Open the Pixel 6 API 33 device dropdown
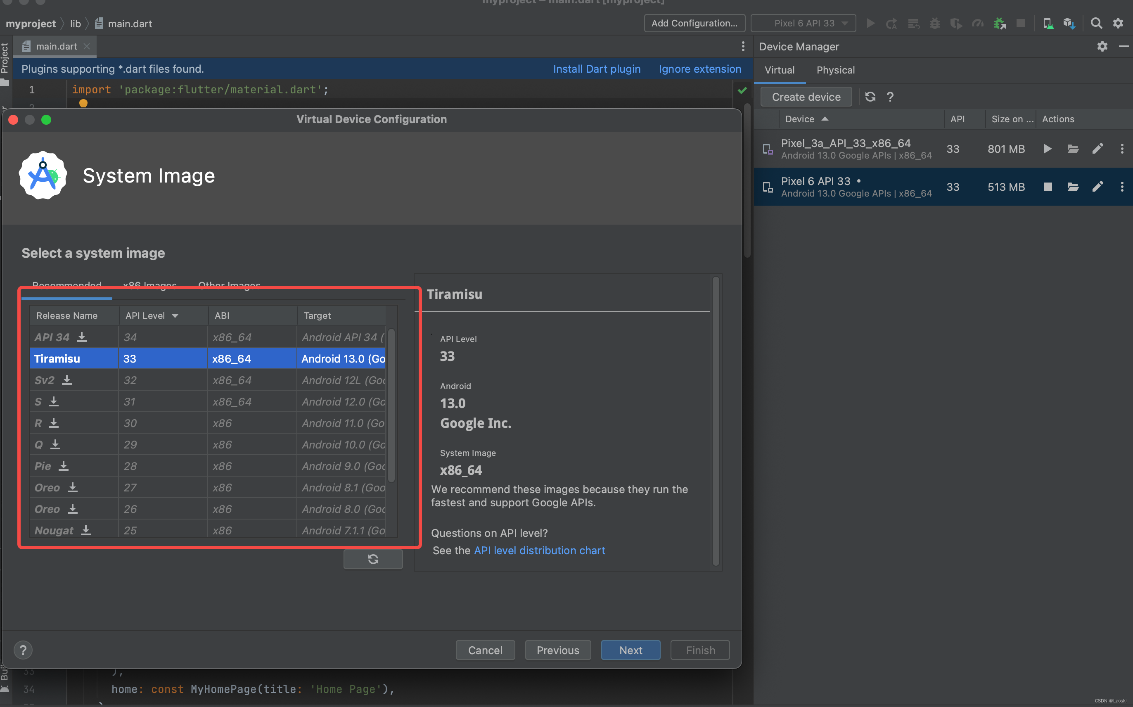This screenshot has width=1133, height=707. click(804, 23)
